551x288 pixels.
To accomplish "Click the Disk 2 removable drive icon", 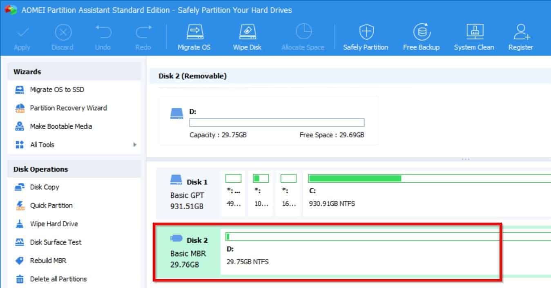I will click(x=176, y=238).
